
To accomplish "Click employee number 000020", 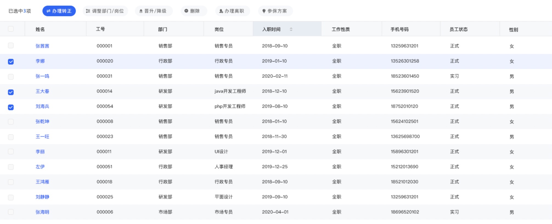I will [105, 61].
